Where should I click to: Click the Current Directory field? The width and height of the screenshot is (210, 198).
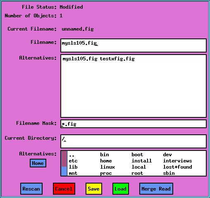click(134, 141)
